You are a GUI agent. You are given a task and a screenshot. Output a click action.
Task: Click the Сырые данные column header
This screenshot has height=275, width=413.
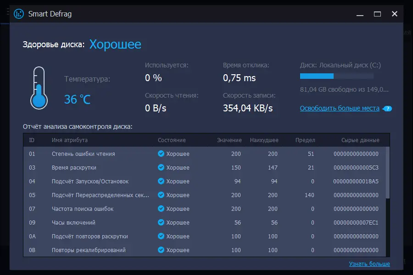[x=360, y=140]
